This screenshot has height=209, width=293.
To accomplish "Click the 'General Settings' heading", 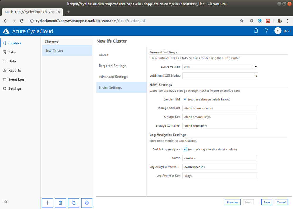I will 163,52.
